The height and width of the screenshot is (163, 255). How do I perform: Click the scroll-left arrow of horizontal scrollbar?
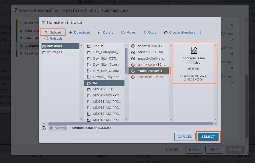click(44, 124)
